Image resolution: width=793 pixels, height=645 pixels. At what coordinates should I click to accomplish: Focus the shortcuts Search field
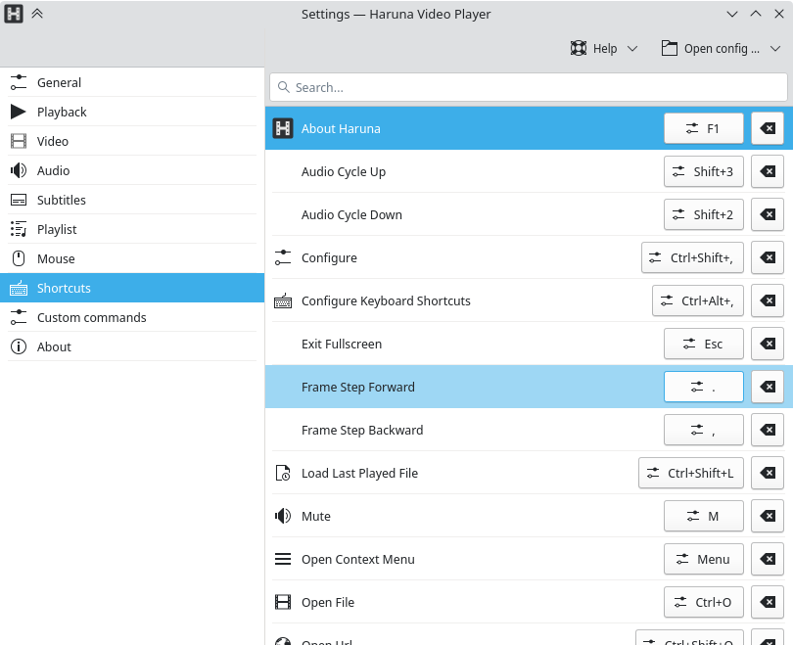click(x=529, y=87)
